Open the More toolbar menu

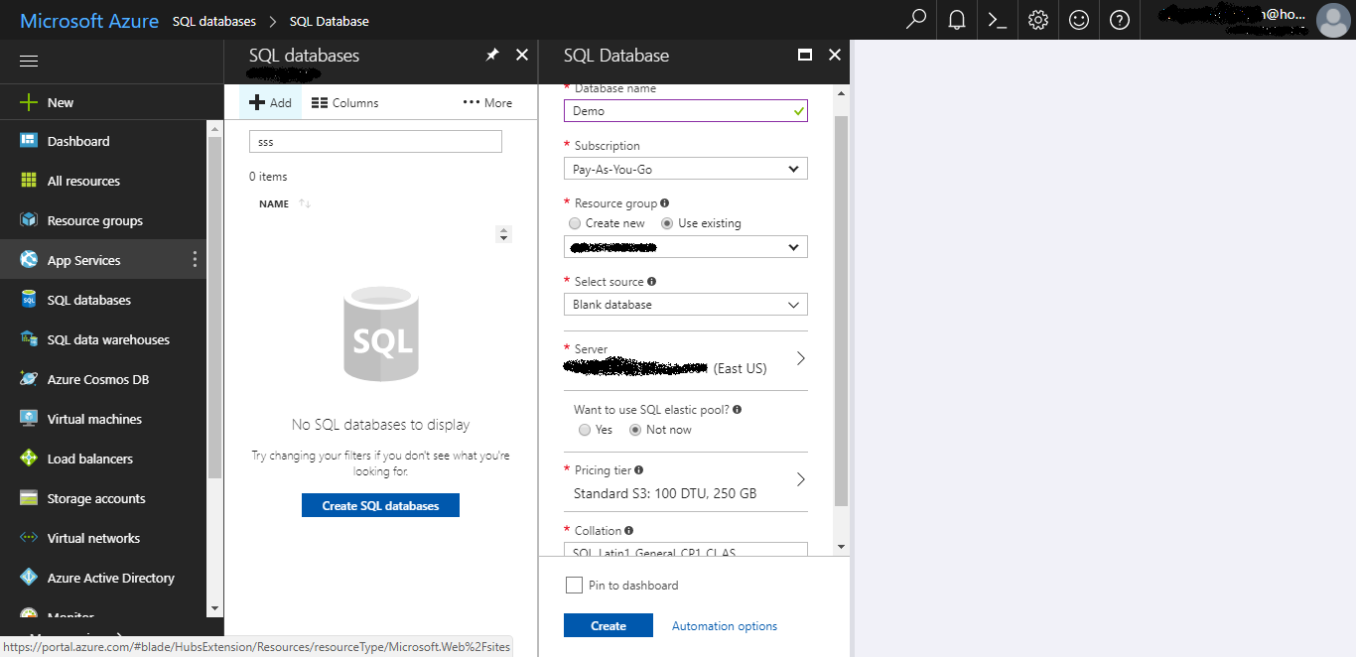click(x=486, y=101)
